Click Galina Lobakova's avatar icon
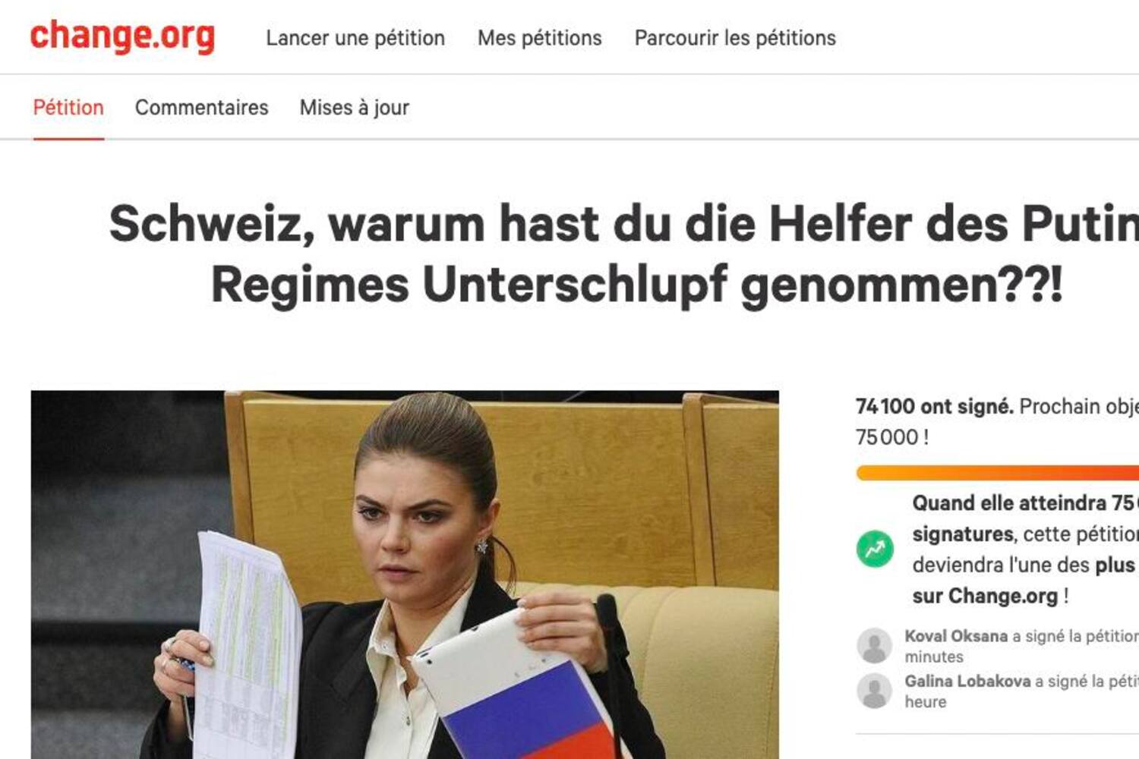The height and width of the screenshot is (759, 1139). pyautogui.click(x=875, y=691)
